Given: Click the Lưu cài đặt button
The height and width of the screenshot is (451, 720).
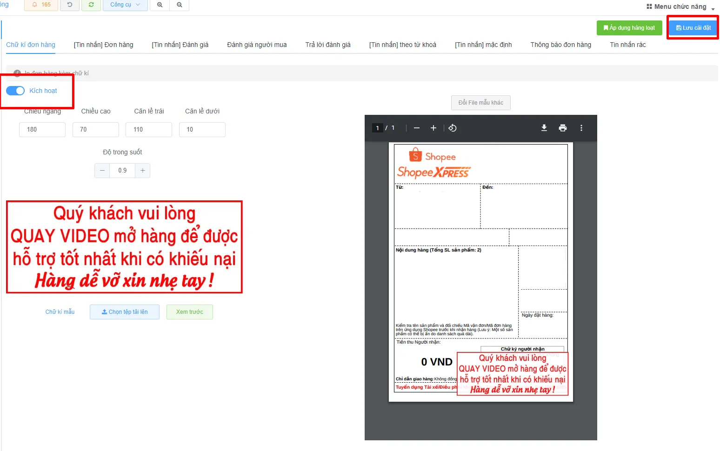Looking at the screenshot, I should 693,28.
